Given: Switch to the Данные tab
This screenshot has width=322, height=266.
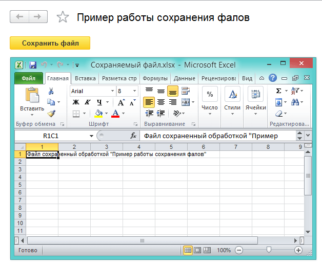Looking at the screenshot, I should click(185, 78).
